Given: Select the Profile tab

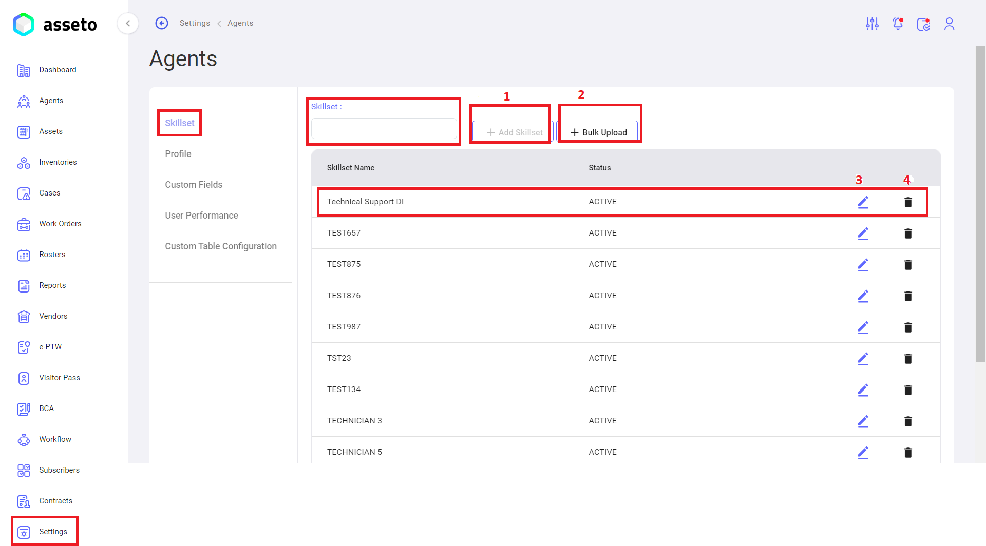Looking at the screenshot, I should click(x=178, y=154).
